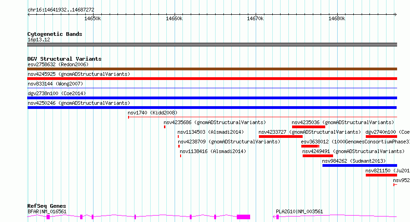The image size is (410, 222).
Task: Select the nsv1138416 (Alsmadi2014) label
Action: pyautogui.click(x=213, y=151)
